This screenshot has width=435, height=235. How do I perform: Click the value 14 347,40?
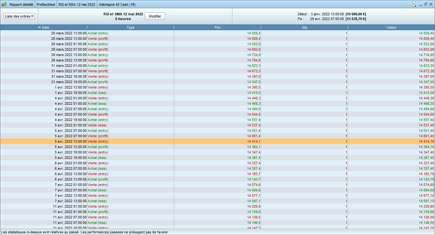[x=426, y=152]
